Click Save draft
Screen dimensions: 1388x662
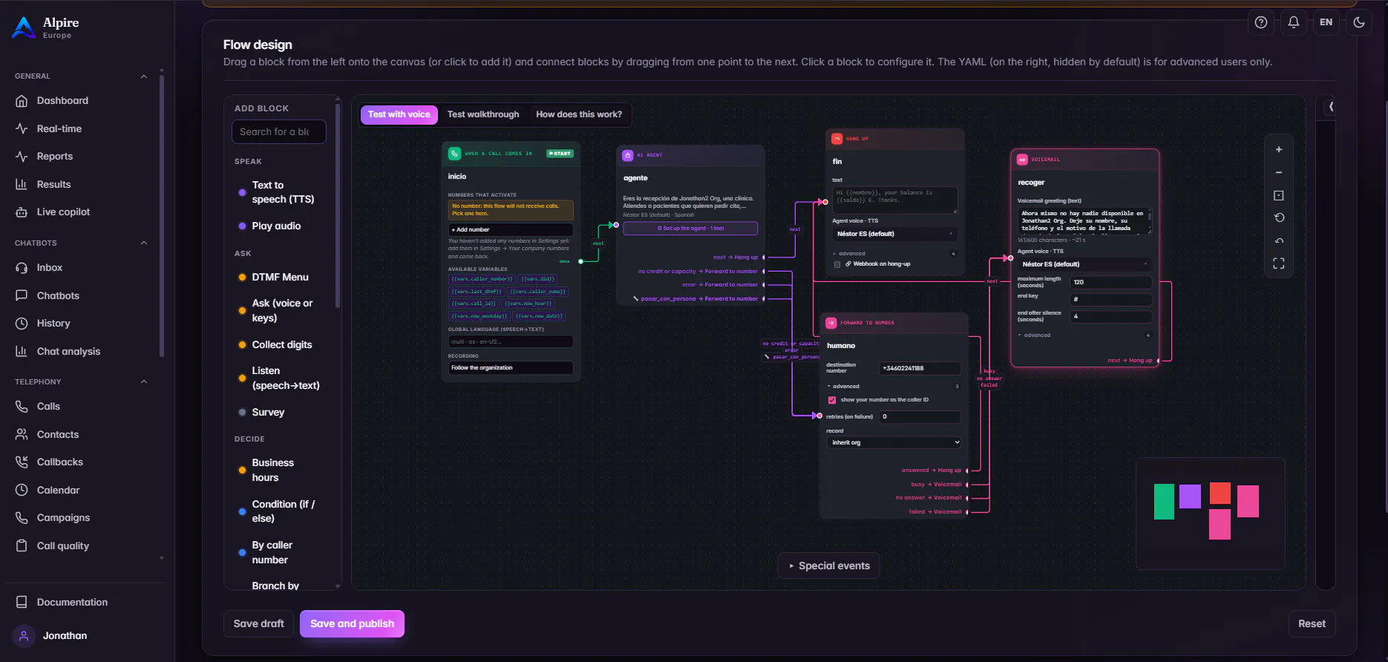pyautogui.click(x=259, y=624)
